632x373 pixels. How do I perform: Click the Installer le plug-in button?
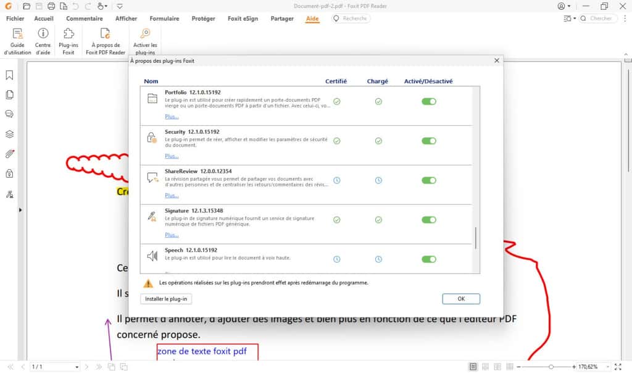pyautogui.click(x=165, y=298)
